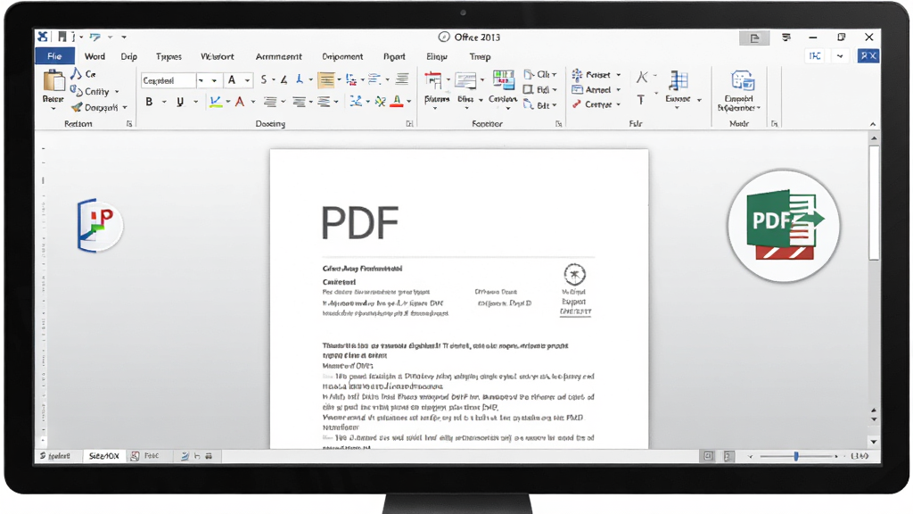Image resolution: width=913 pixels, height=514 pixels.
Task: Click the large T text icon
Action: pyautogui.click(x=640, y=100)
